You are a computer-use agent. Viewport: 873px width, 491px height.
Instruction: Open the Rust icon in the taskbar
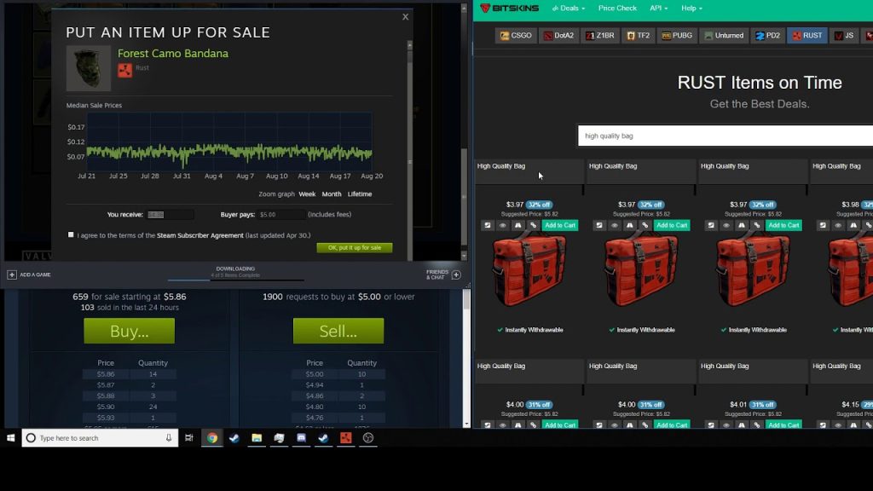(346, 438)
